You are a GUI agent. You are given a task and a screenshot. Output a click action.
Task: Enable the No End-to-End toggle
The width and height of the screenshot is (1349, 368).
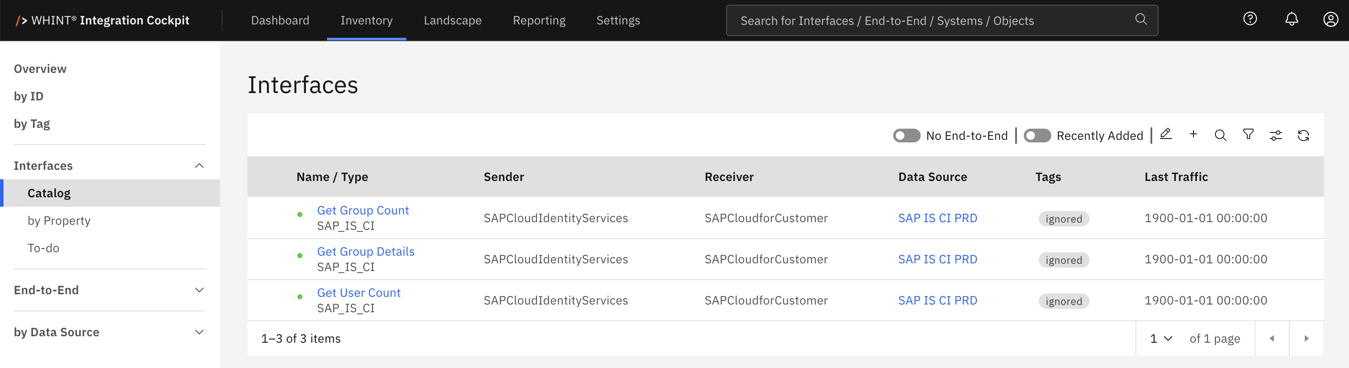click(906, 136)
